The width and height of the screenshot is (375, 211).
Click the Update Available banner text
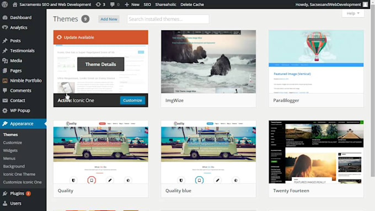click(79, 37)
